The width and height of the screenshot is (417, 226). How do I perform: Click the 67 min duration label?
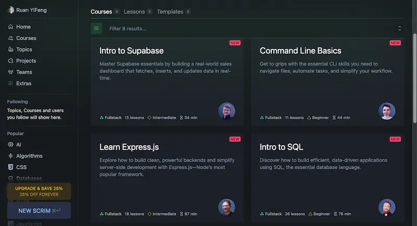click(189, 214)
